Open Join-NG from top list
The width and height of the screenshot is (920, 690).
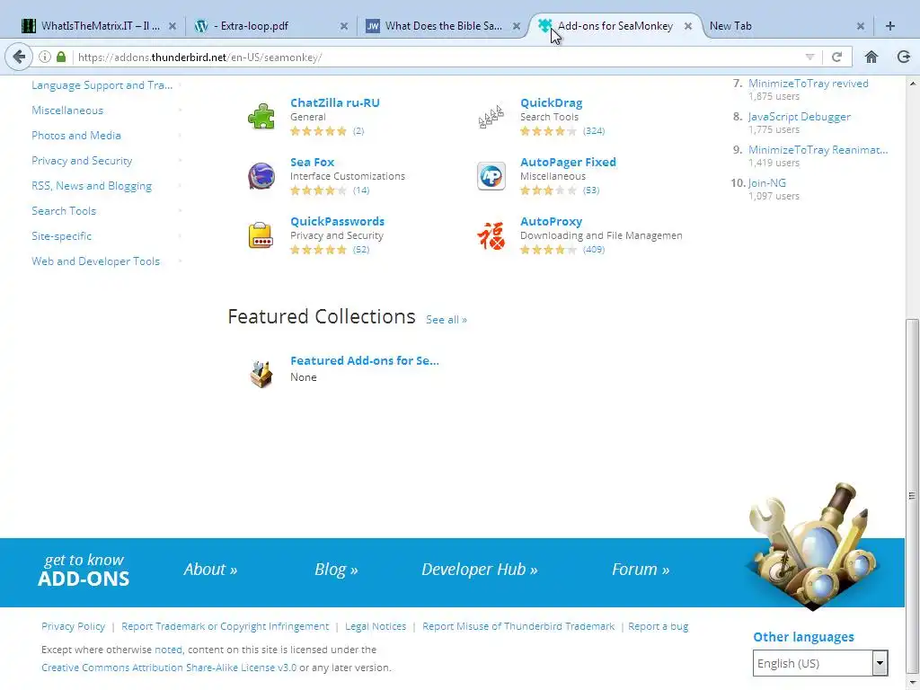tap(767, 183)
